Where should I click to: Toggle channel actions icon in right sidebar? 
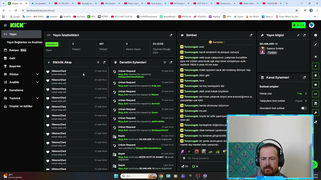tap(315, 103)
